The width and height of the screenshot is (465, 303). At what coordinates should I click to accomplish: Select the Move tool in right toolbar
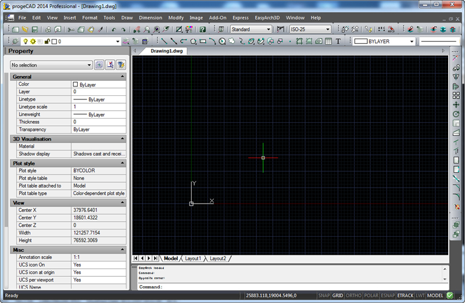click(456, 105)
